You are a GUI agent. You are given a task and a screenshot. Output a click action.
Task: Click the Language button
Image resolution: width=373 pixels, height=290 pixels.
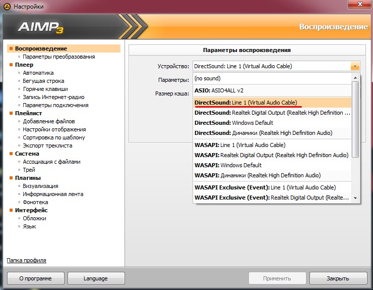click(x=96, y=278)
